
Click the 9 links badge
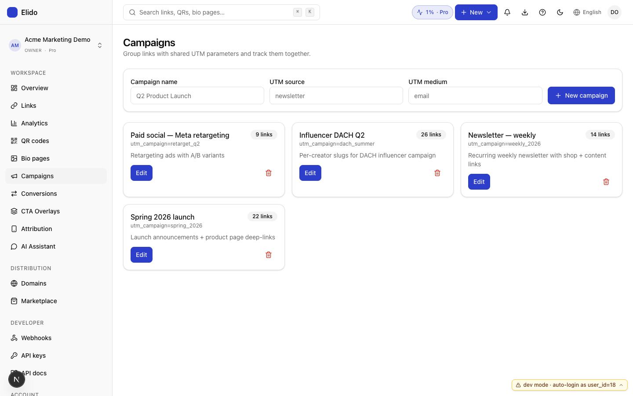[264, 135]
